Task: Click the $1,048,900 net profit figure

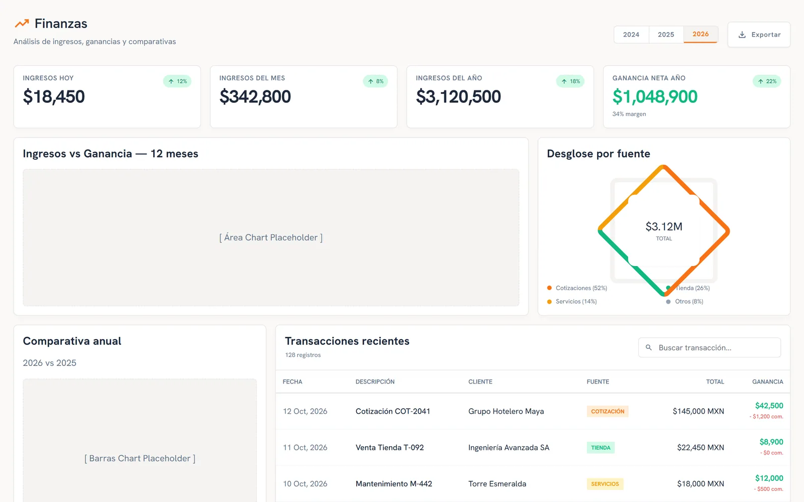Action: (x=655, y=96)
